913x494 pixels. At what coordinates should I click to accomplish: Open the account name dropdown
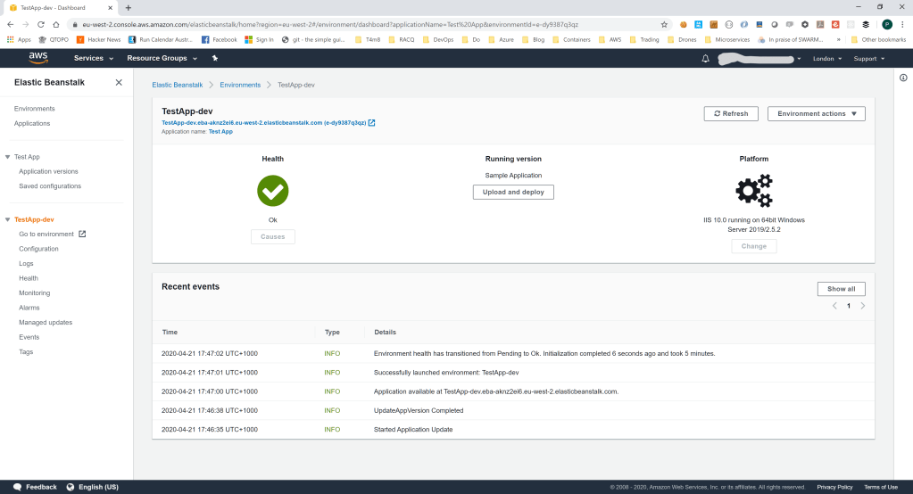click(x=759, y=59)
